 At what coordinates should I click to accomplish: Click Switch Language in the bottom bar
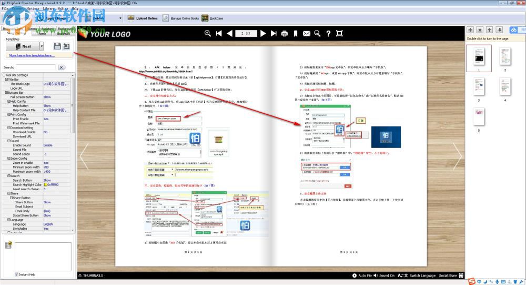(x=417, y=276)
